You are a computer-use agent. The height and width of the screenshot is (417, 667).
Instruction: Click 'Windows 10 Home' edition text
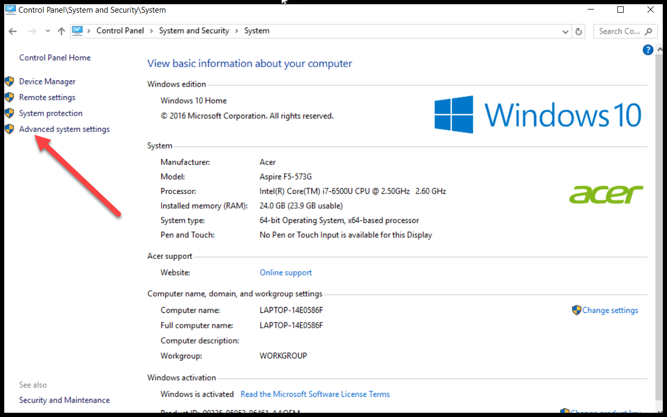coord(193,100)
